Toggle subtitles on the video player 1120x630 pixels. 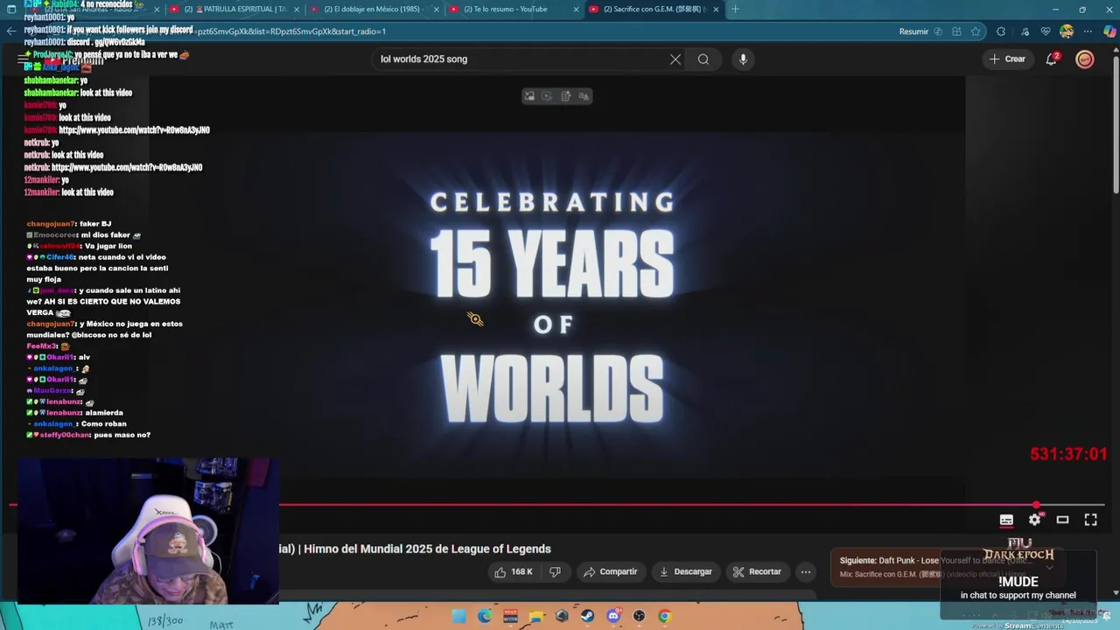pos(1006,520)
